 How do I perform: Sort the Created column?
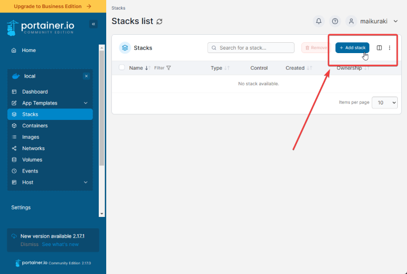[309, 68]
